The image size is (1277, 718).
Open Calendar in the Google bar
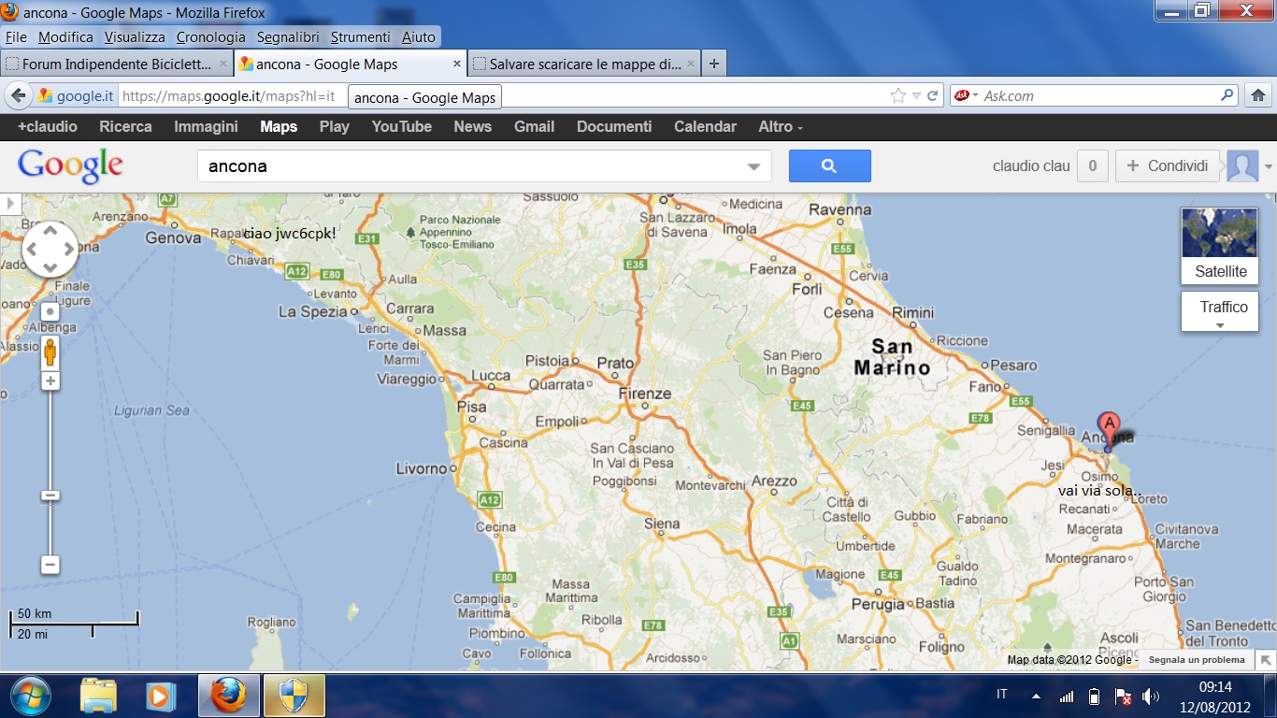[705, 126]
